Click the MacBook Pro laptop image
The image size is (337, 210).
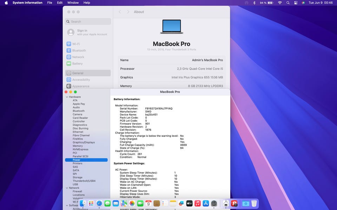[x=172, y=27]
